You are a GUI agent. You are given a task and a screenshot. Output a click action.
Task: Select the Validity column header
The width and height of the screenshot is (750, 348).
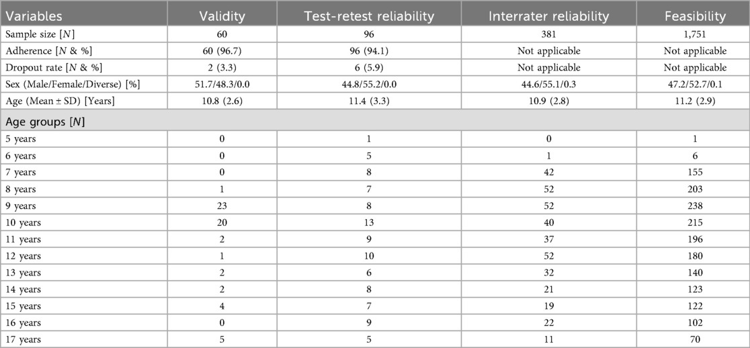click(x=222, y=15)
